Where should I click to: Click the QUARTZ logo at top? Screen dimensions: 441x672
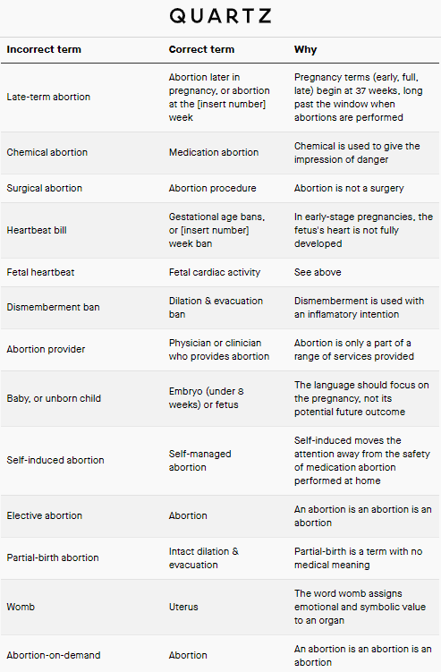(220, 16)
